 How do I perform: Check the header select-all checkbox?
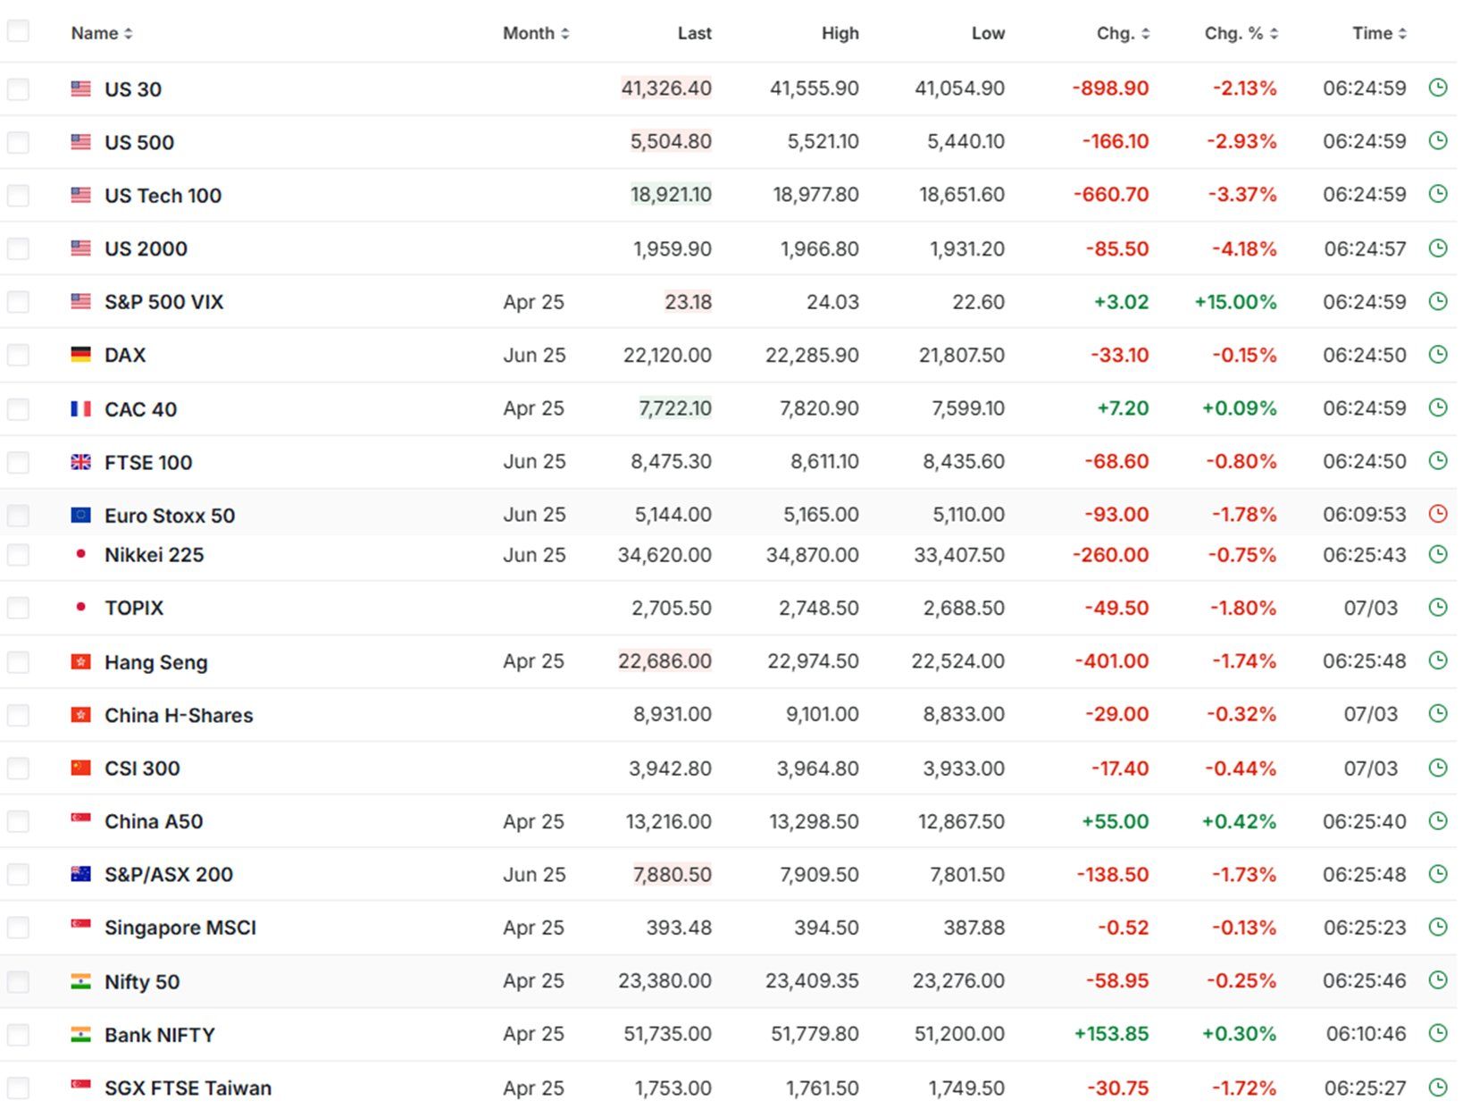tap(18, 32)
